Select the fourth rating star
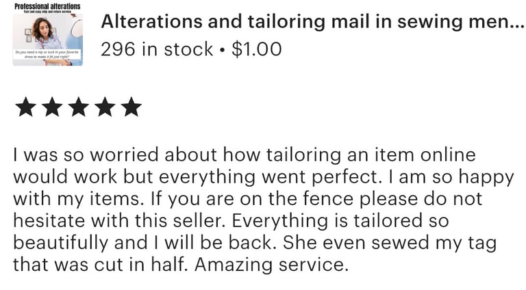This screenshot has width=526, height=290. pos(105,107)
